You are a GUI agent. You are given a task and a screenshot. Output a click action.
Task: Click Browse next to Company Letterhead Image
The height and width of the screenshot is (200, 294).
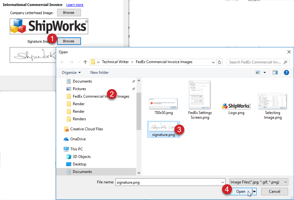(x=69, y=13)
